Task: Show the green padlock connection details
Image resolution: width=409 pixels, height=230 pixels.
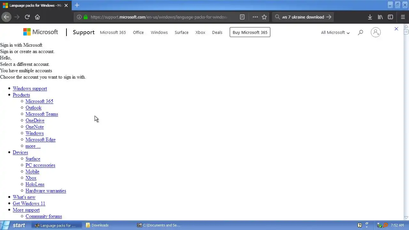Action: (x=86, y=17)
